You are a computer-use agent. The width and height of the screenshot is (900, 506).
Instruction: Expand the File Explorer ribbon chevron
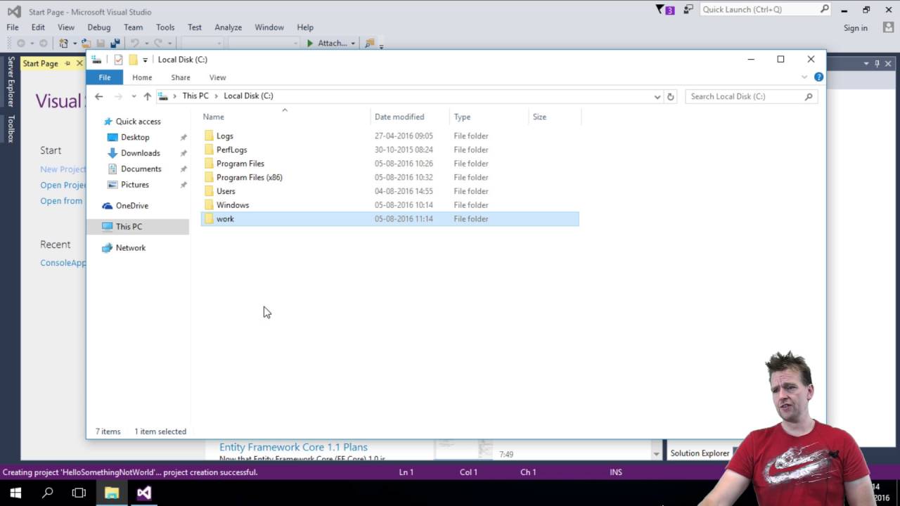coord(804,77)
